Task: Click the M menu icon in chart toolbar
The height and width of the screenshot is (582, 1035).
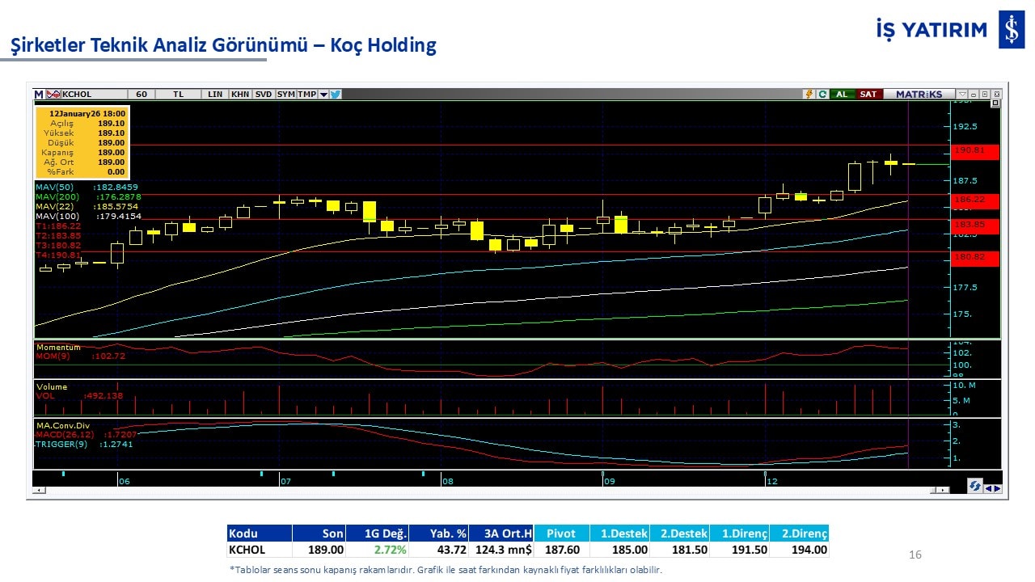Action: pos(38,95)
